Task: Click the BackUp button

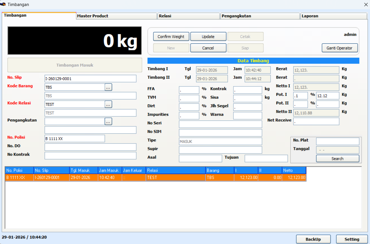Action: [313, 239]
